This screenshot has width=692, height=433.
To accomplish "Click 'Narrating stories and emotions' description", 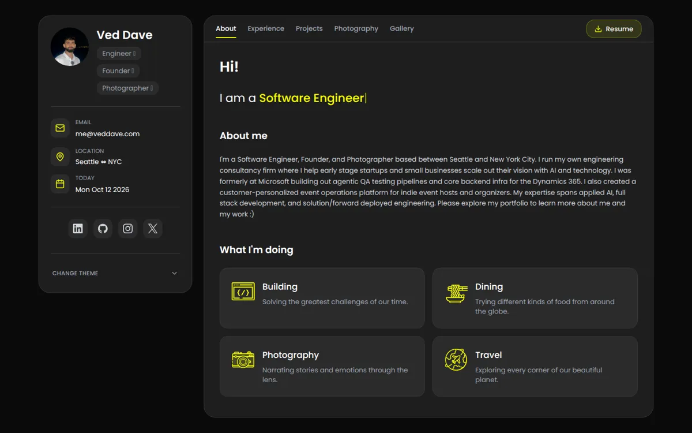I will point(335,375).
